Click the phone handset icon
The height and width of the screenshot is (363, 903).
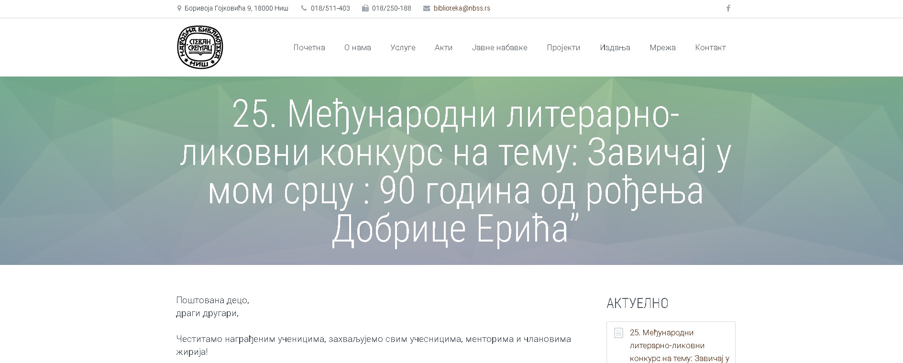(304, 8)
